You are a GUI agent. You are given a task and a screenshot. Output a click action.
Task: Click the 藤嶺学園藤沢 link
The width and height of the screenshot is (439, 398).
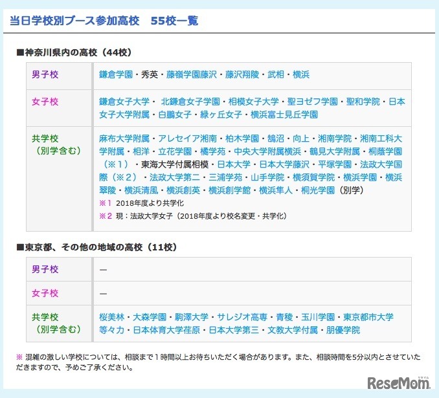click(x=192, y=74)
